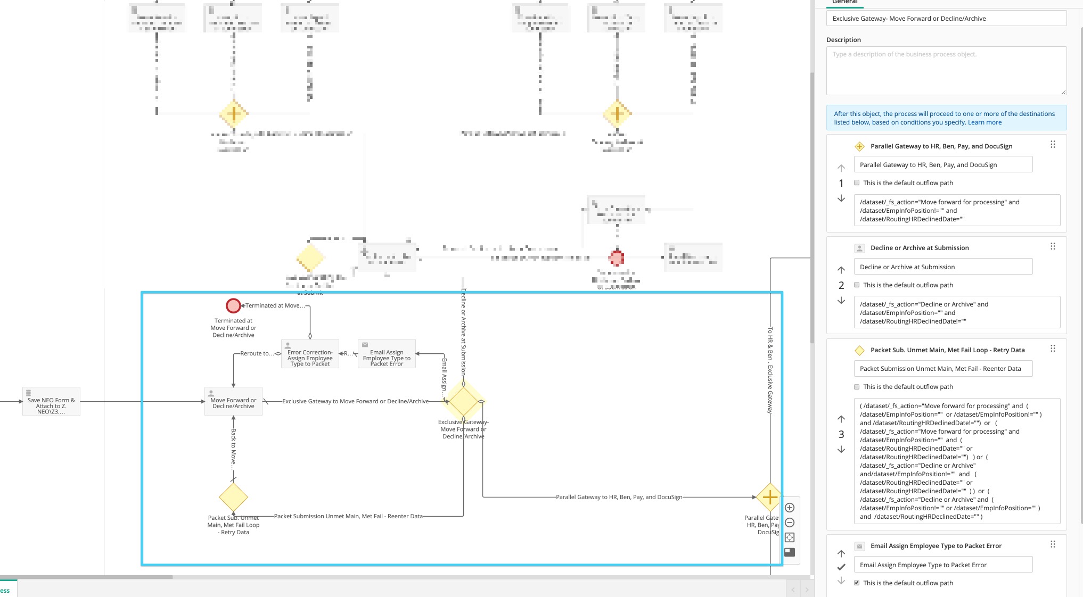Select the Move Forward or Decline/Archive task
The width and height of the screenshot is (1083, 597).
coord(233,402)
